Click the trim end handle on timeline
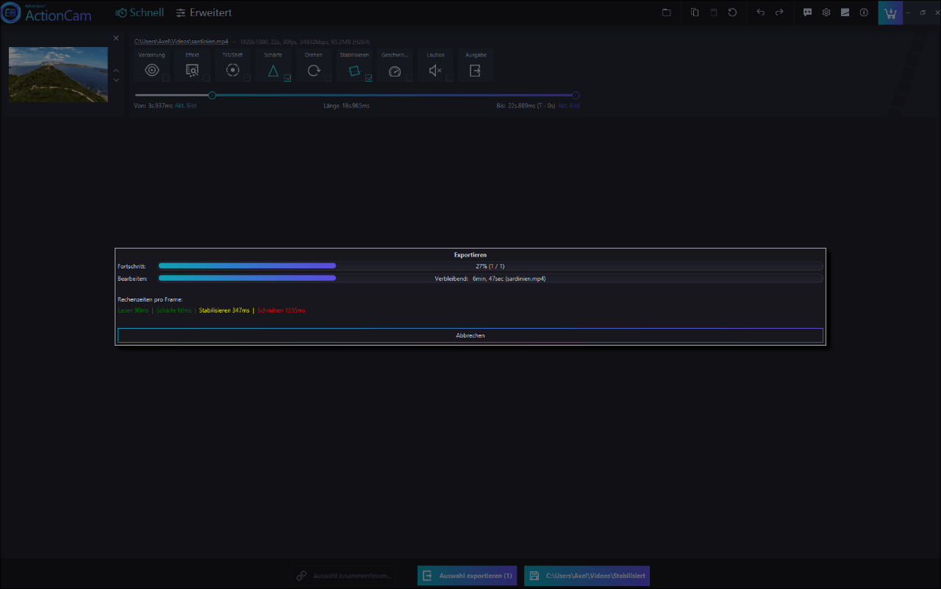 pyautogui.click(x=576, y=95)
